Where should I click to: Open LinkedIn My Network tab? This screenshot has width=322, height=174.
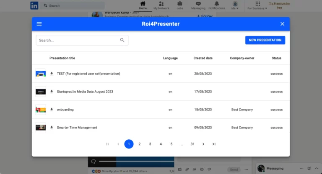tap(161, 5)
